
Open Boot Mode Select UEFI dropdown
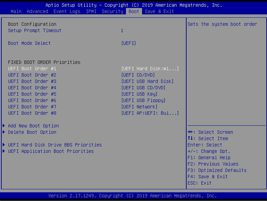coord(128,43)
